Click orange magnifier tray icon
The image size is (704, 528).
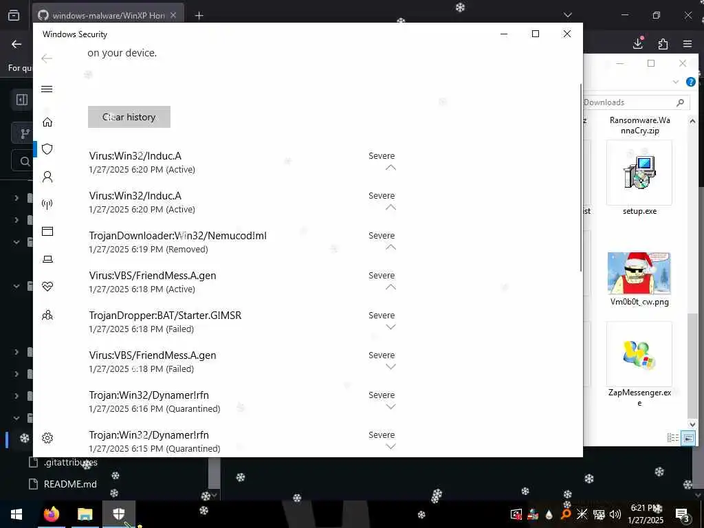pos(566,514)
